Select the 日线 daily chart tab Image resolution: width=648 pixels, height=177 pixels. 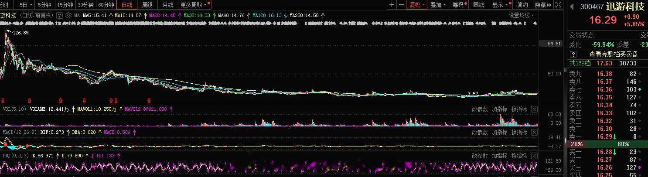click(x=127, y=5)
